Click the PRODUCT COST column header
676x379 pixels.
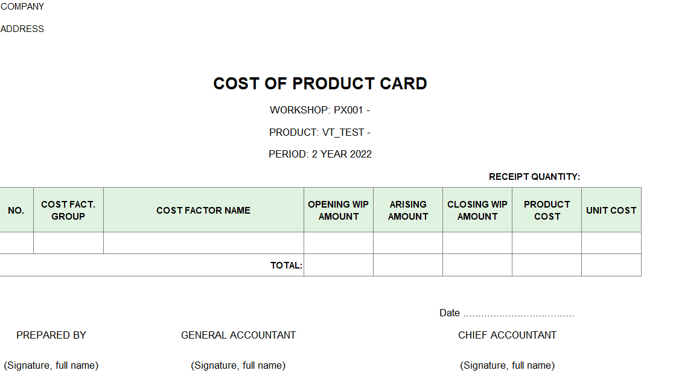click(547, 210)
